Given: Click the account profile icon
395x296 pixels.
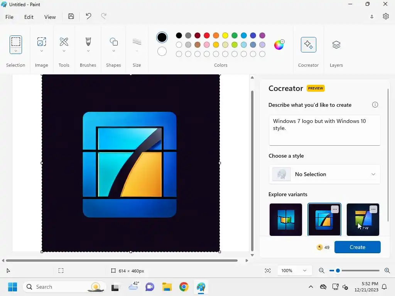Looking at the screenshot, I should (372, 17).
